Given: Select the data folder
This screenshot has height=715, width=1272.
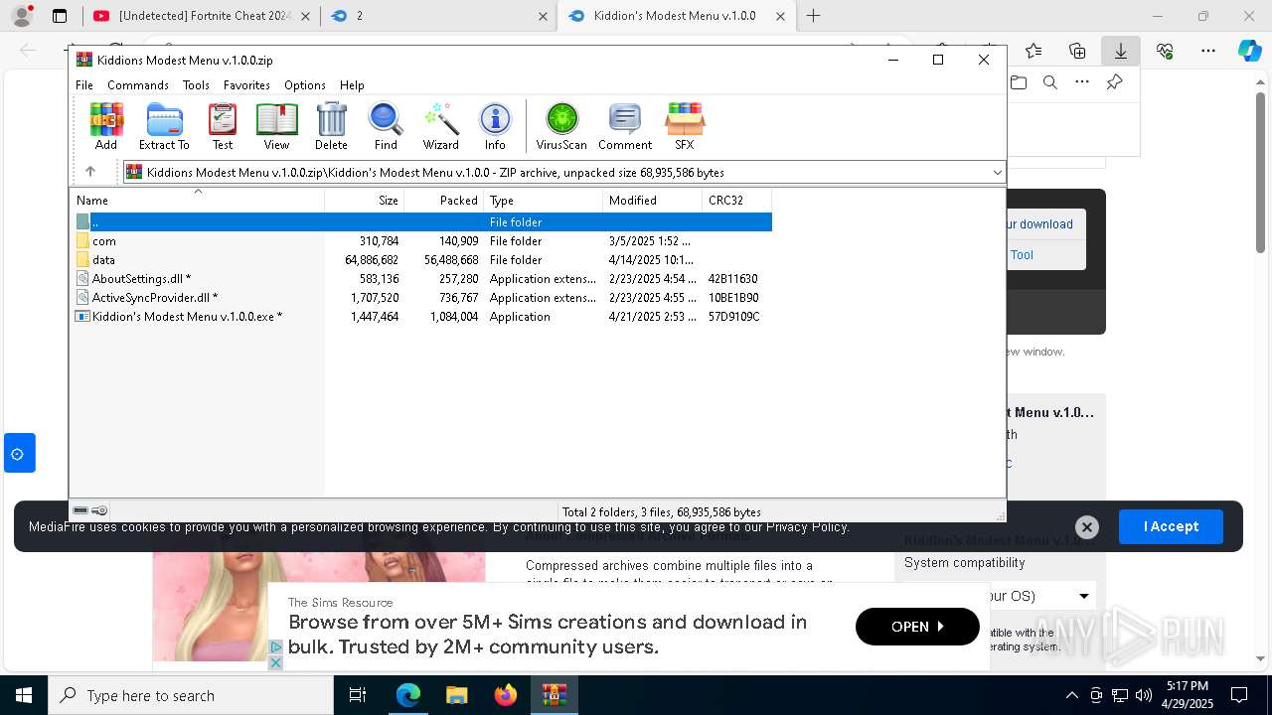Looking at the screenshot, I should click(x=421, y=260).
